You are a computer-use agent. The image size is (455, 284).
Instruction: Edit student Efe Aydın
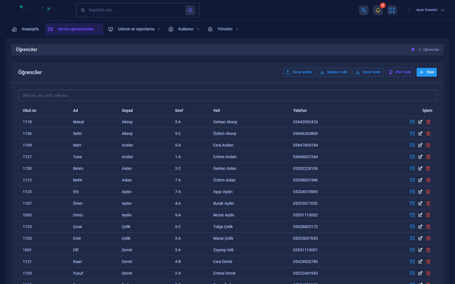click(420, 192)
